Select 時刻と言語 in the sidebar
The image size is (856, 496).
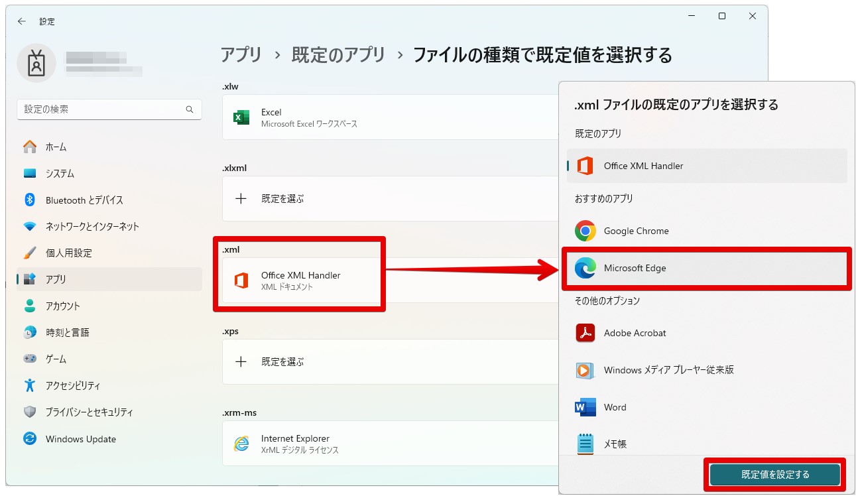point(109,332)
